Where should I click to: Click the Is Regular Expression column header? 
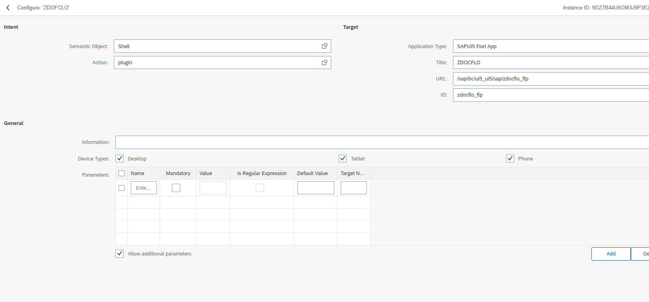(x=262, y=173)
